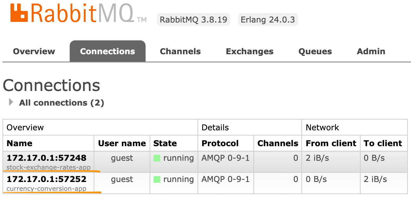The height and width of the screenshot is (201, 411).
Task: Click the Name column header
Action: tap(19, 143)
